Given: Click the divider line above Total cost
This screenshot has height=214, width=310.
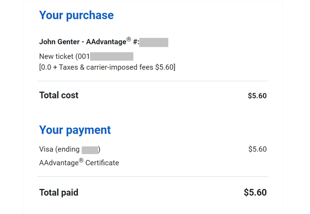Looking at the screenshot, I should pos(153,81).
